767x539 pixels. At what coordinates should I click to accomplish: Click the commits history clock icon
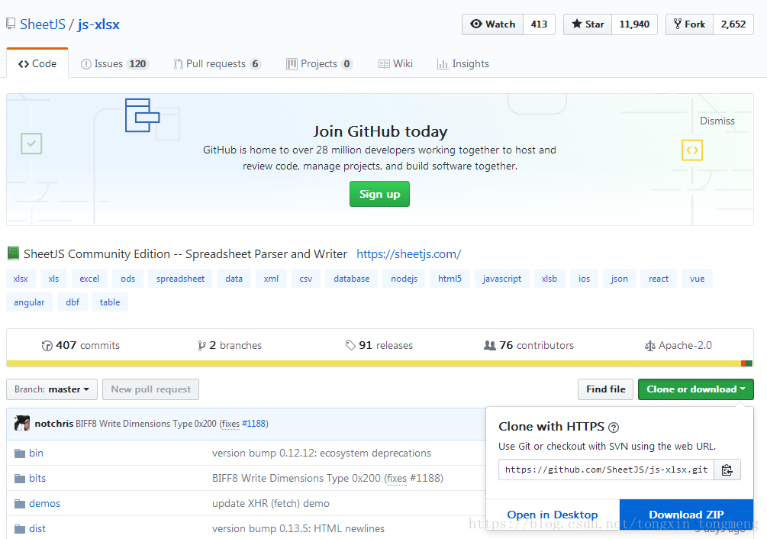coord(47,346)
